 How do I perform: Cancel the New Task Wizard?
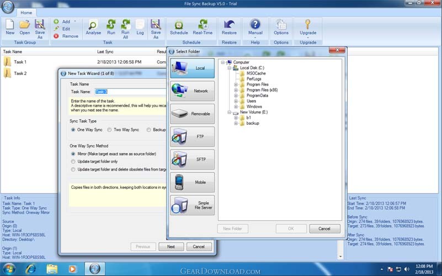pyautogui.click(x=199, y=247)
